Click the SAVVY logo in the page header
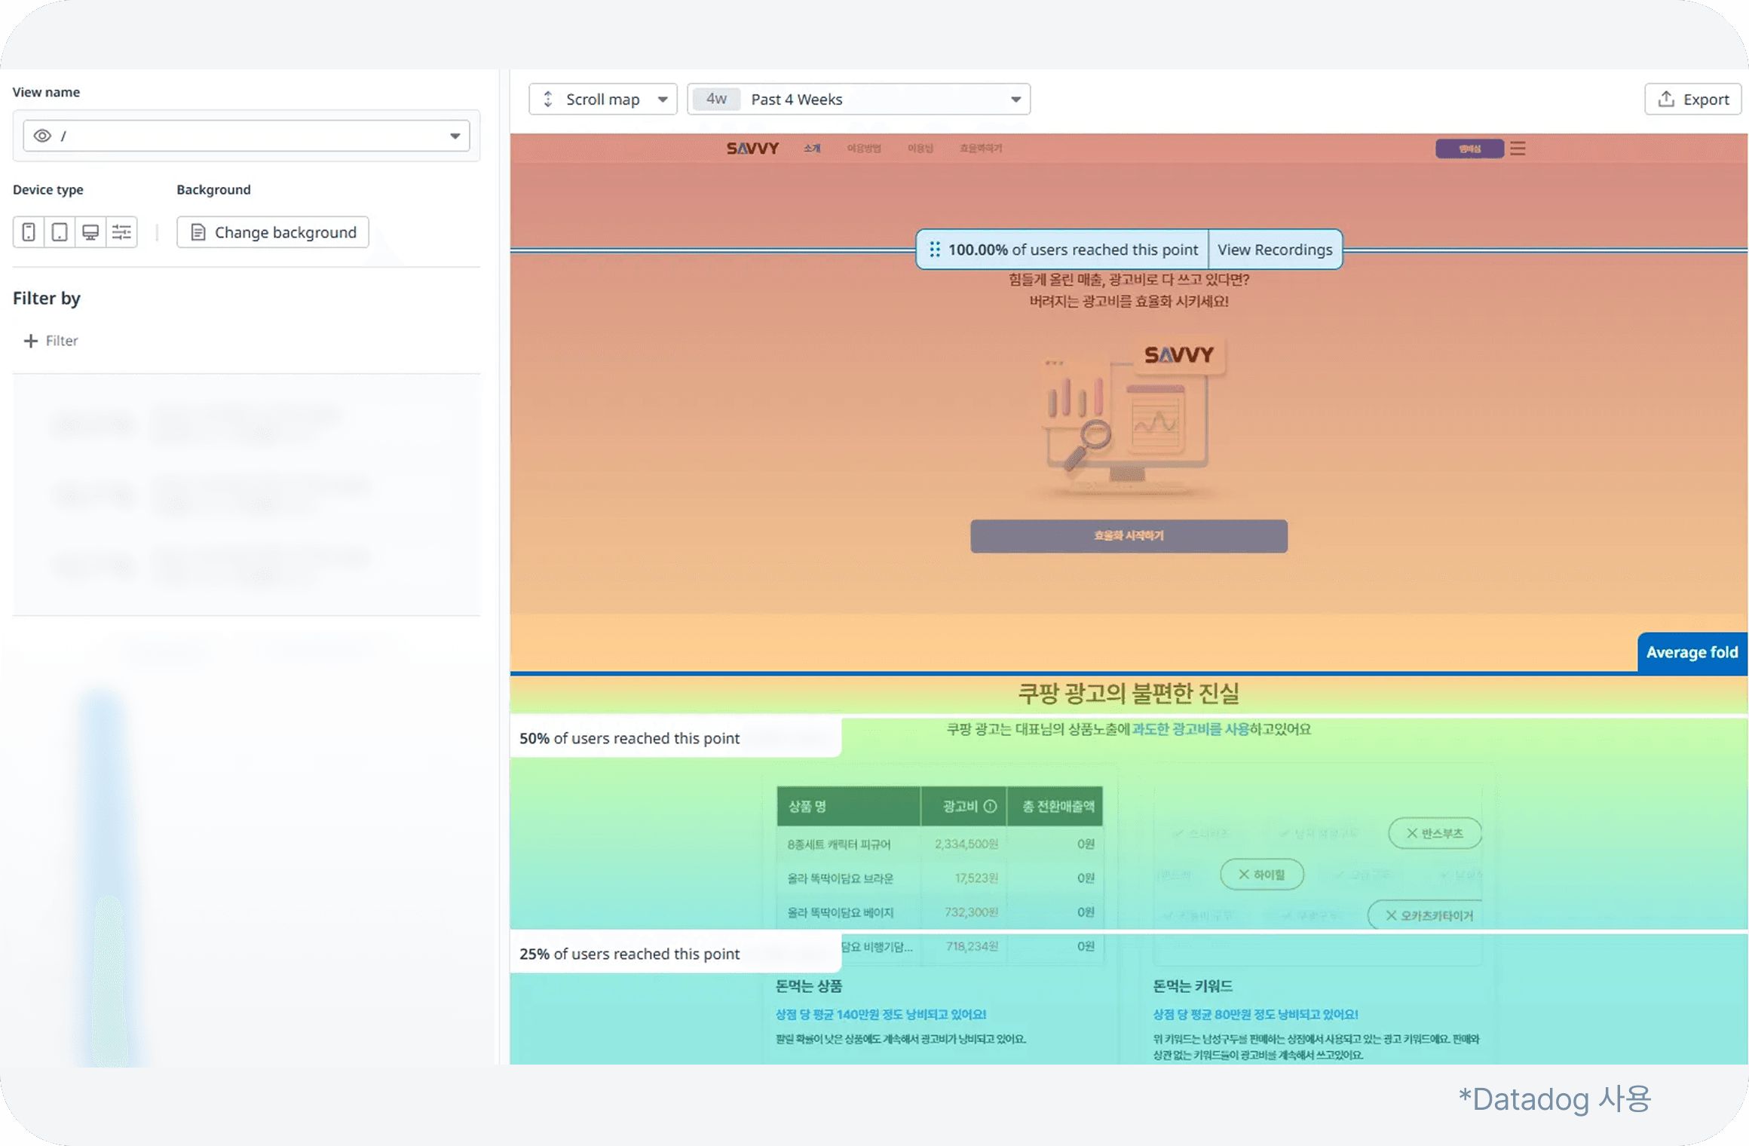Screen dimensions: 1749x1146 click(752, 149)
